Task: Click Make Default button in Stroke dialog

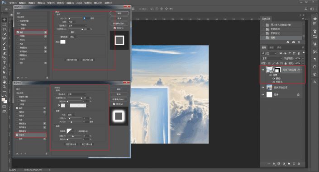Action: [x=71, y=60]
